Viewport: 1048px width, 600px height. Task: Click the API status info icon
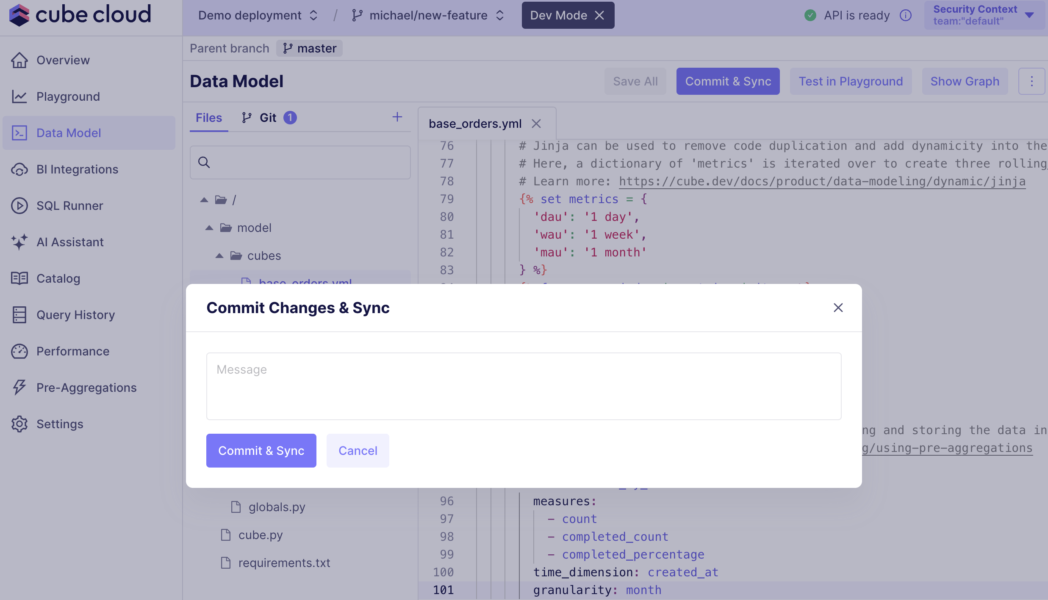905,15
